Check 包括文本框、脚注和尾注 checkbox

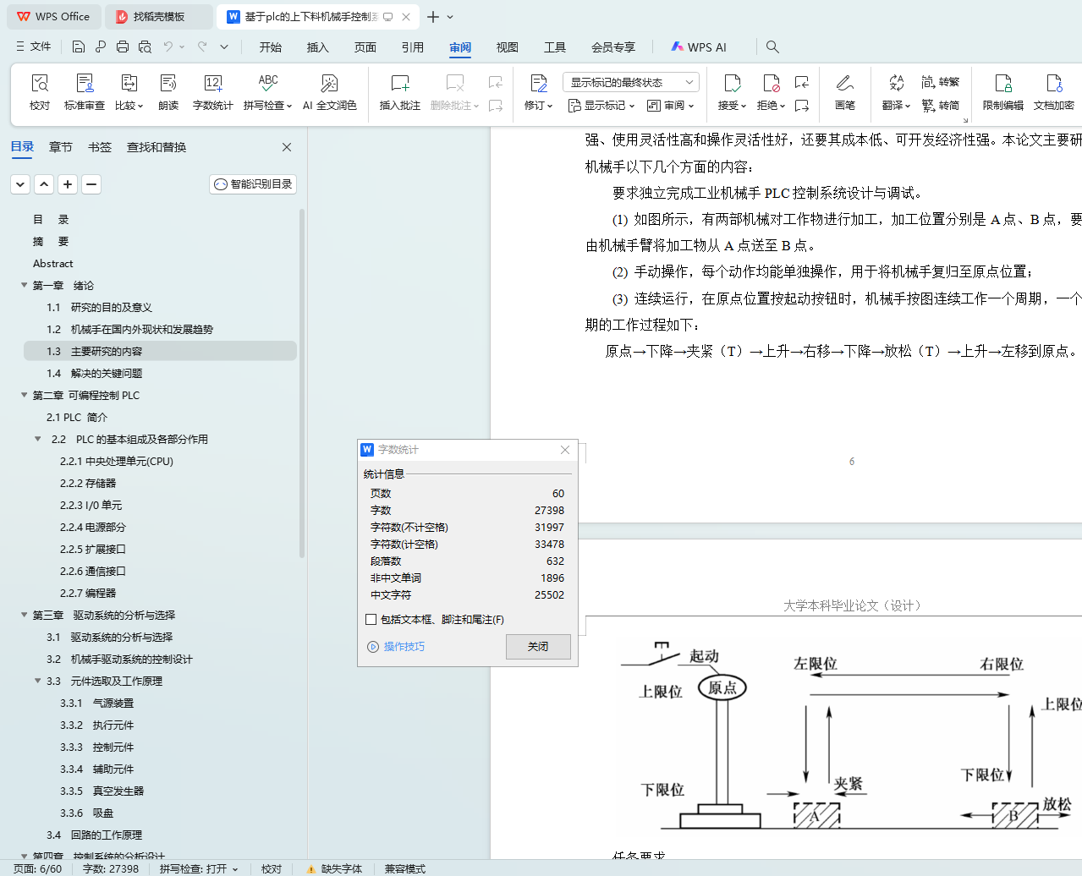coord(371,620)
